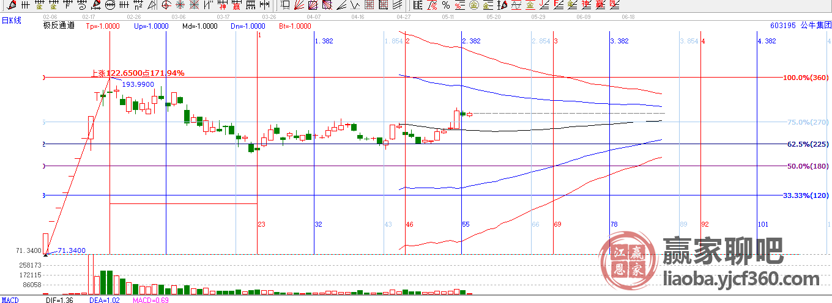
Task: Click the MACD indicator label
Action: click(10, 300)
